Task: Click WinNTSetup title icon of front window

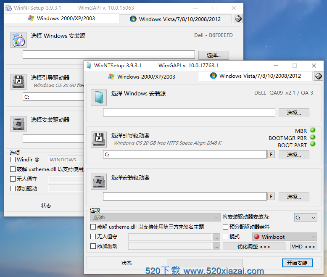Action: click(89, 66)
